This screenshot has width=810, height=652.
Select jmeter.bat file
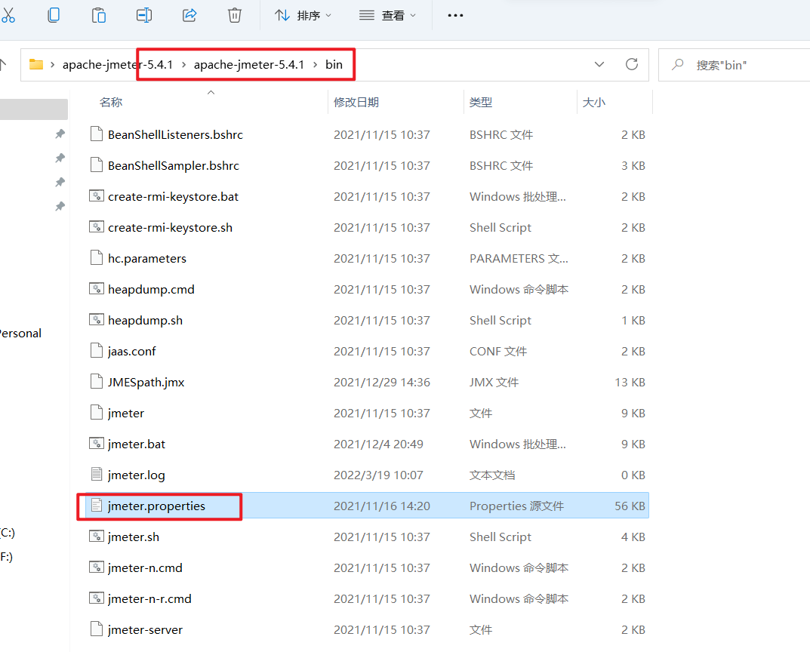coord(137,444)
